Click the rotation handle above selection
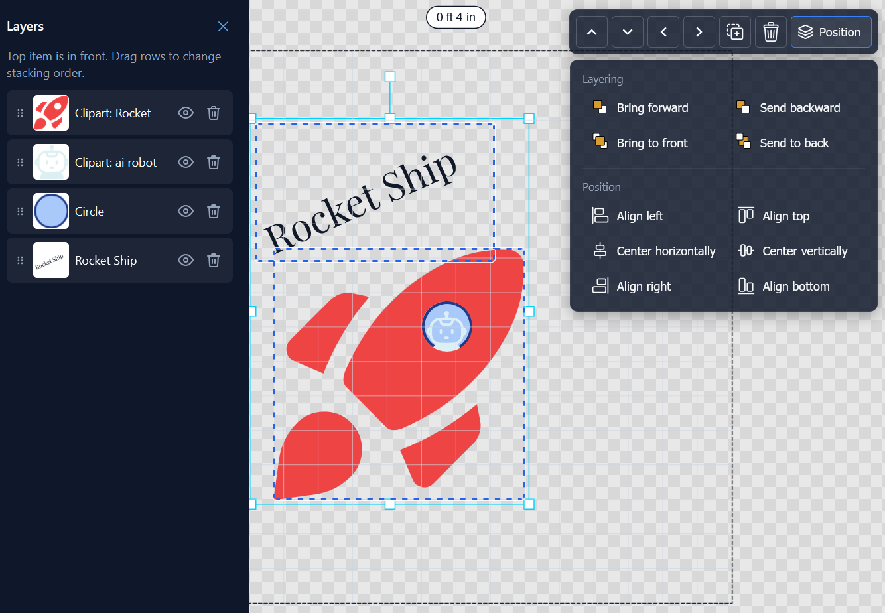This screenshot has width=885, height=613. pyautogui.click(x=390, y=77)
